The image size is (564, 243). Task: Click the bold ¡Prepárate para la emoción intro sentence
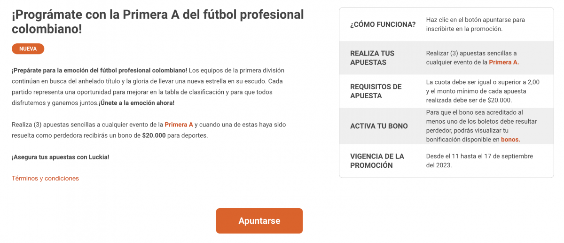99,70
